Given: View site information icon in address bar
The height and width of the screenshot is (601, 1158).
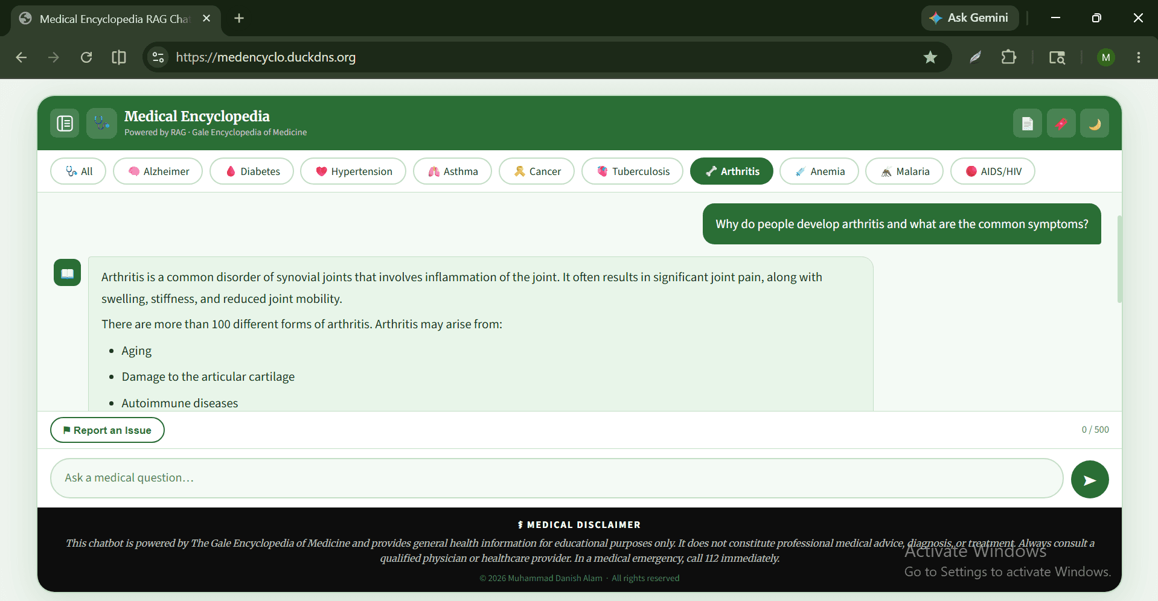Looking at the screenshot, I should click(x=158, y=57).
